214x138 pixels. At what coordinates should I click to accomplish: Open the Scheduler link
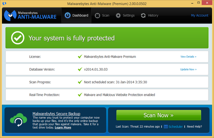coord(175,127)
